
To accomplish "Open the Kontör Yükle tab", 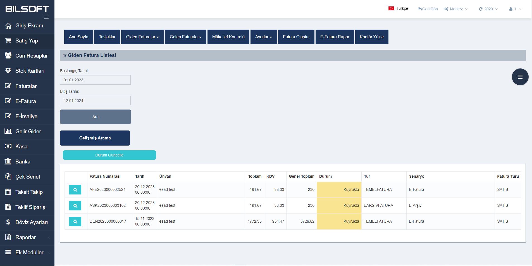I will click(372, 37).
